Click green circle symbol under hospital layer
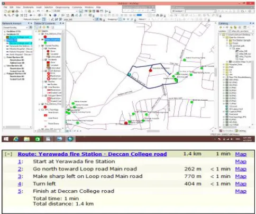This screenshot has height=214, width=256. click(x=45, y=42)
